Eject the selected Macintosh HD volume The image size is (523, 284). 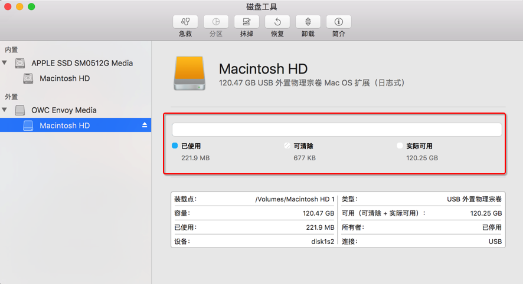click(x=145, y=126)
